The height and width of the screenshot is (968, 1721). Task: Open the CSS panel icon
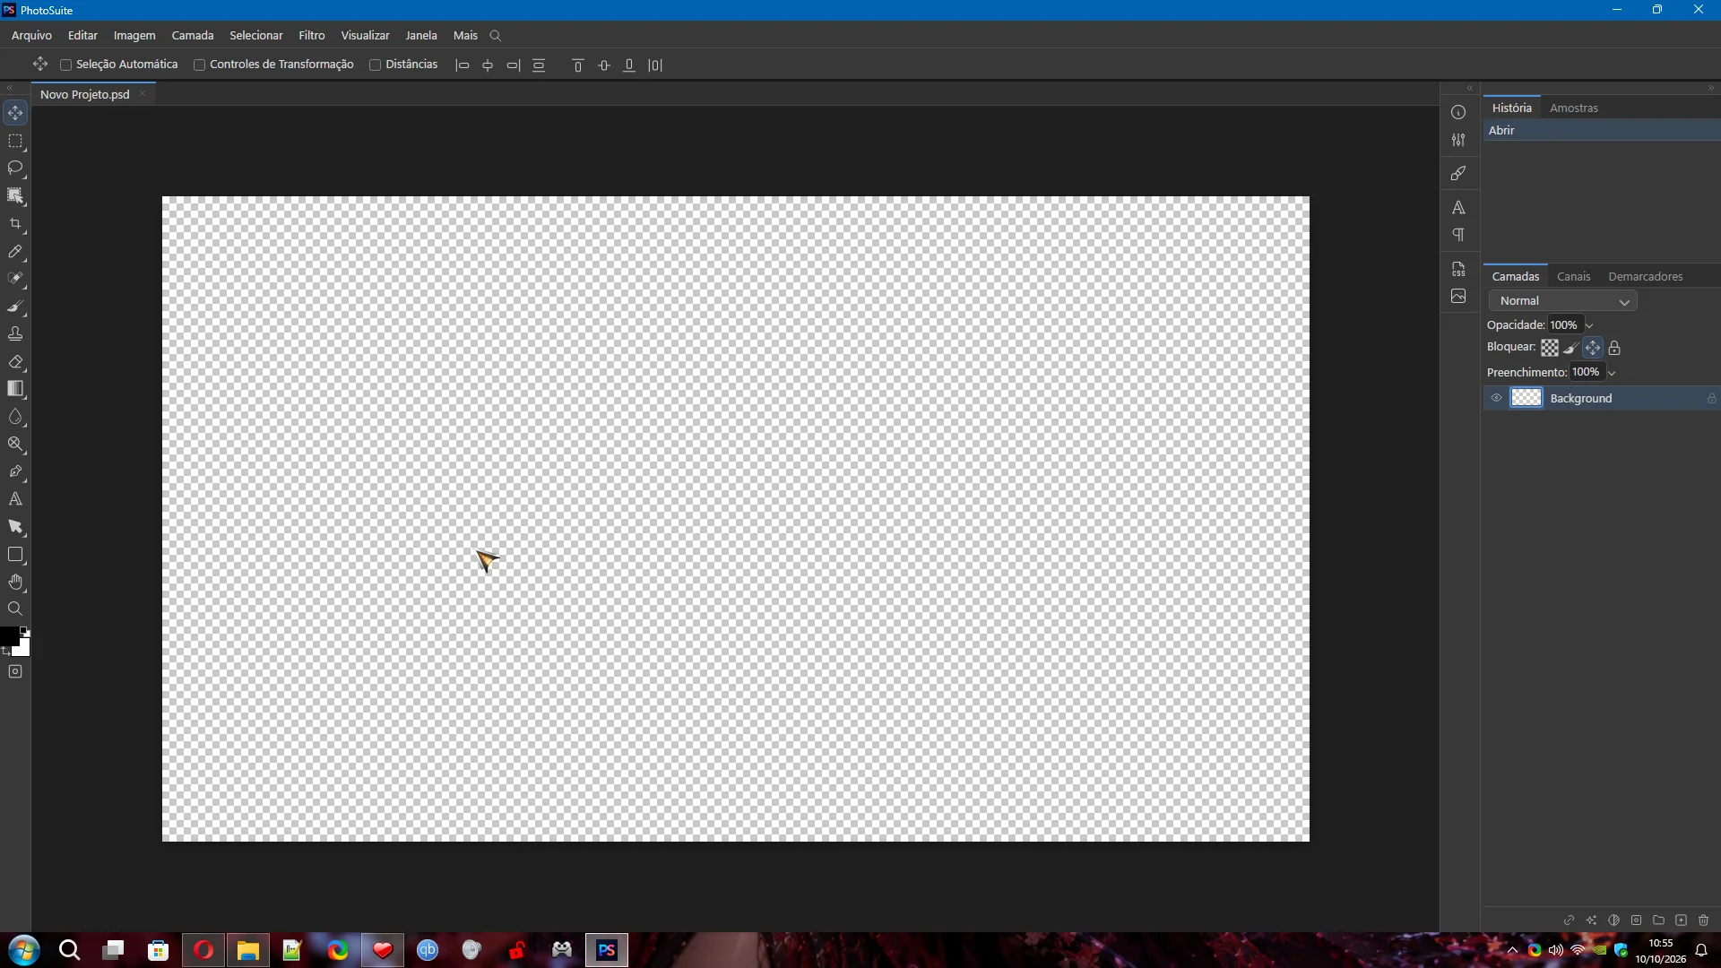(x=1458, y=269)
